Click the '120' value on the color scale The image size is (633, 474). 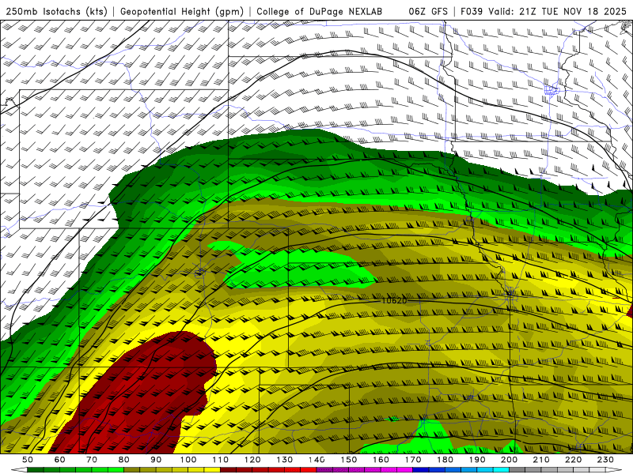pos(252,460)
